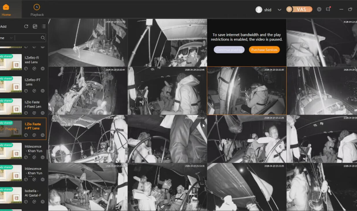Screen dimensions: 357x211
Task: Open playback icon for I.Zefiro-PT Lens
Action: [34, 91]
